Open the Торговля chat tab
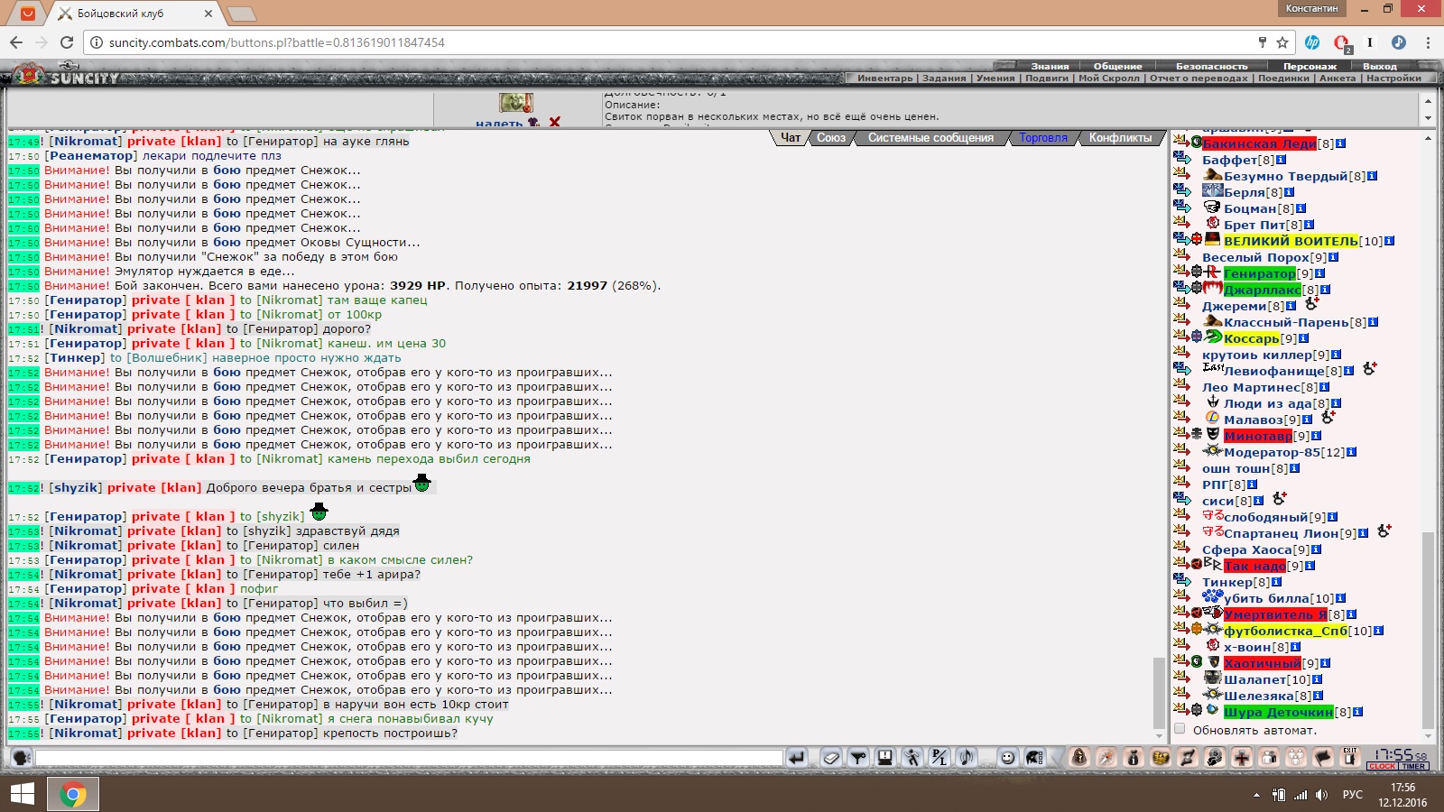 coord(1043,138)
